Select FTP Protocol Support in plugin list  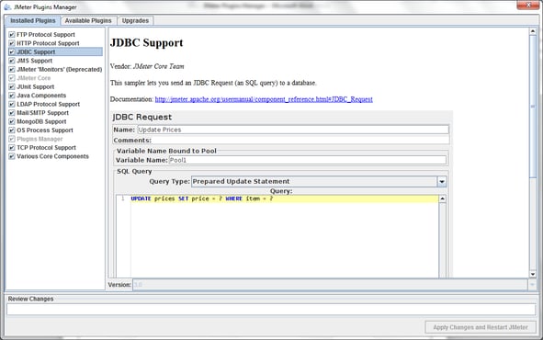pos(46,35)
